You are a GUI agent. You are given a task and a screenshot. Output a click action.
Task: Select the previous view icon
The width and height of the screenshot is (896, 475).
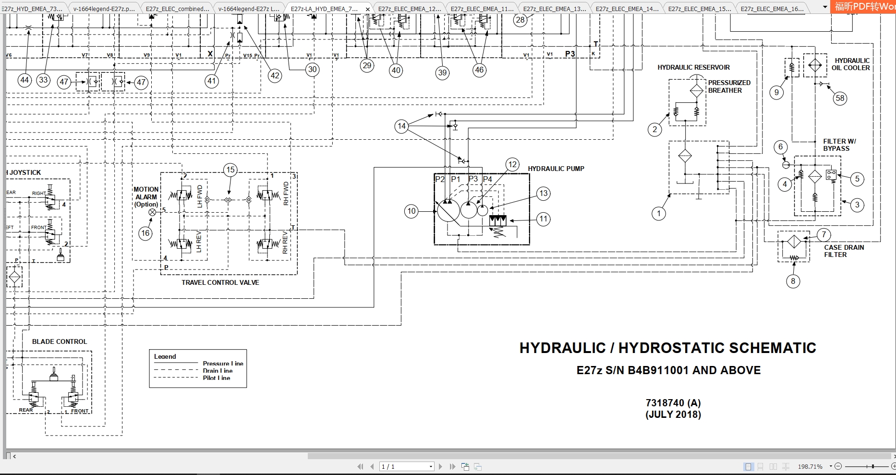[x=466, y=466]
